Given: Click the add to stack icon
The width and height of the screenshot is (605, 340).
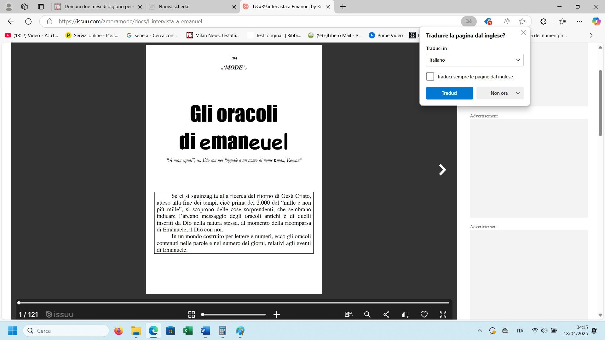Looking at the screenshot, I should [405, 314].
